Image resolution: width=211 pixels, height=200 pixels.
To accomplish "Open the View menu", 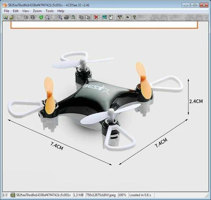I will (25, 11).
